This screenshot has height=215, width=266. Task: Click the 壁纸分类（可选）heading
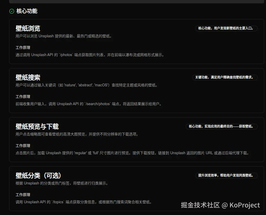click(x=38, y=175)
